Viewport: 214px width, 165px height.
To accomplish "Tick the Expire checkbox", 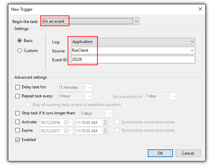I will [18, 130].
